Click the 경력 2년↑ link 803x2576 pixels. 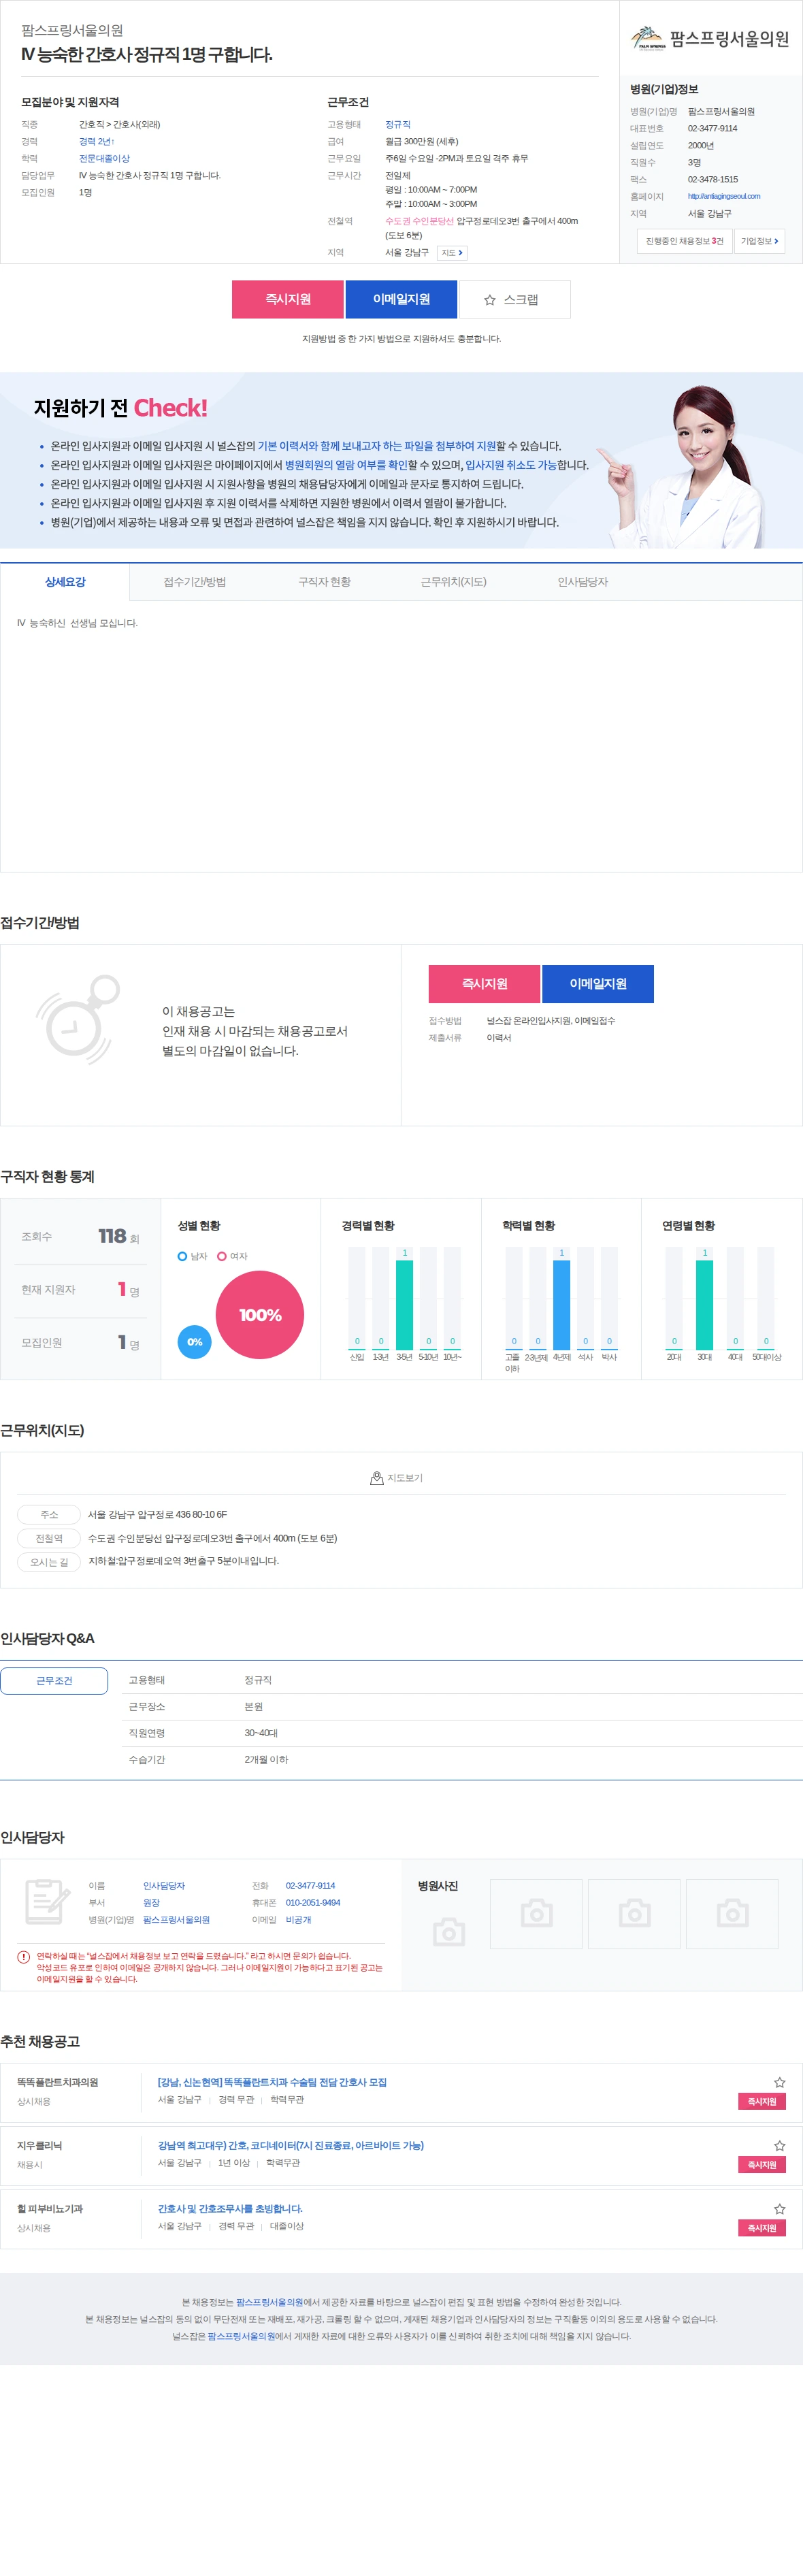pos(97,141)
